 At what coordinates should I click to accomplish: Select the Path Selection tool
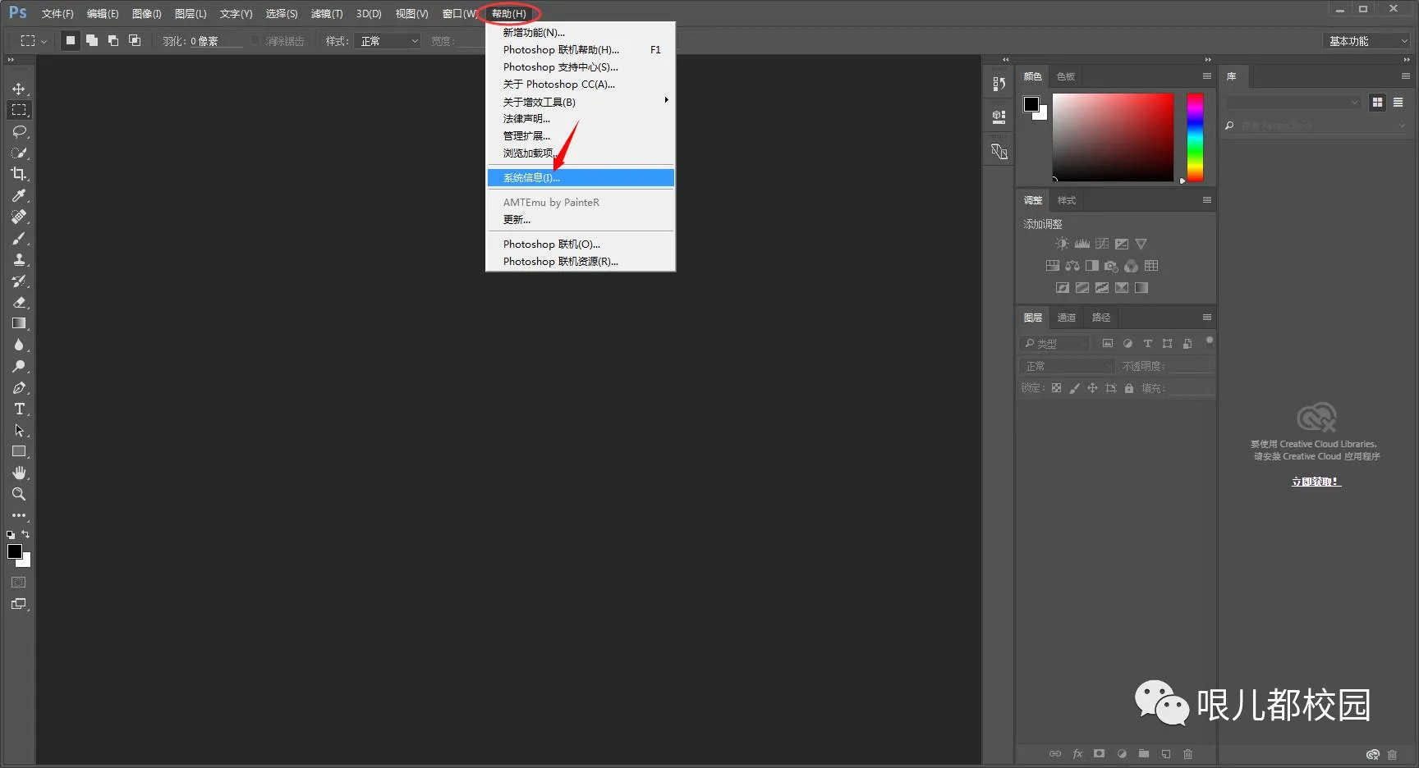(19, 430)
